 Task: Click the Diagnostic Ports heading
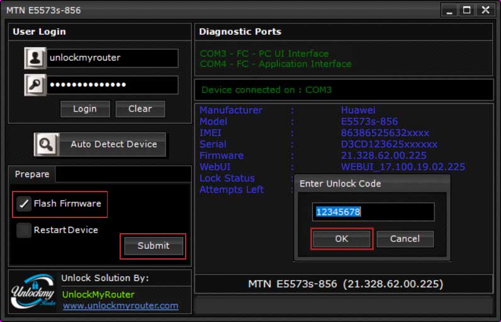click(x=240, y=32)
